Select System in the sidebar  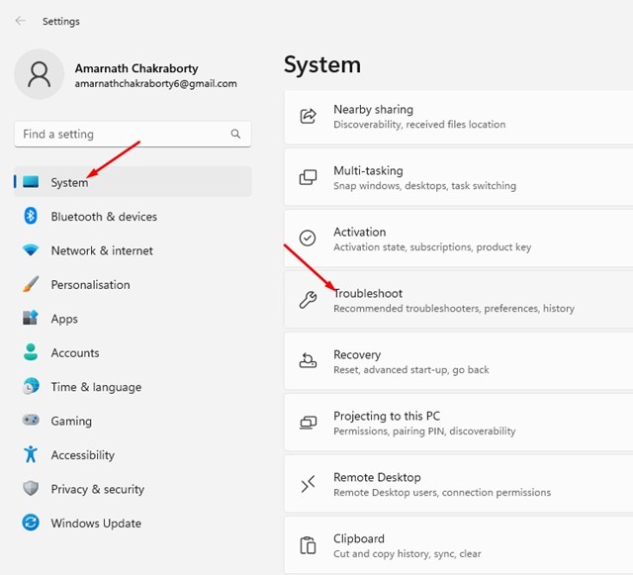(x=69, y=182)
